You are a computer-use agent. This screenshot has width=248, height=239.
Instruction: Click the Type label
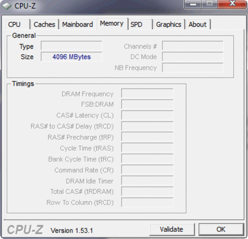(x=26, y=47)
